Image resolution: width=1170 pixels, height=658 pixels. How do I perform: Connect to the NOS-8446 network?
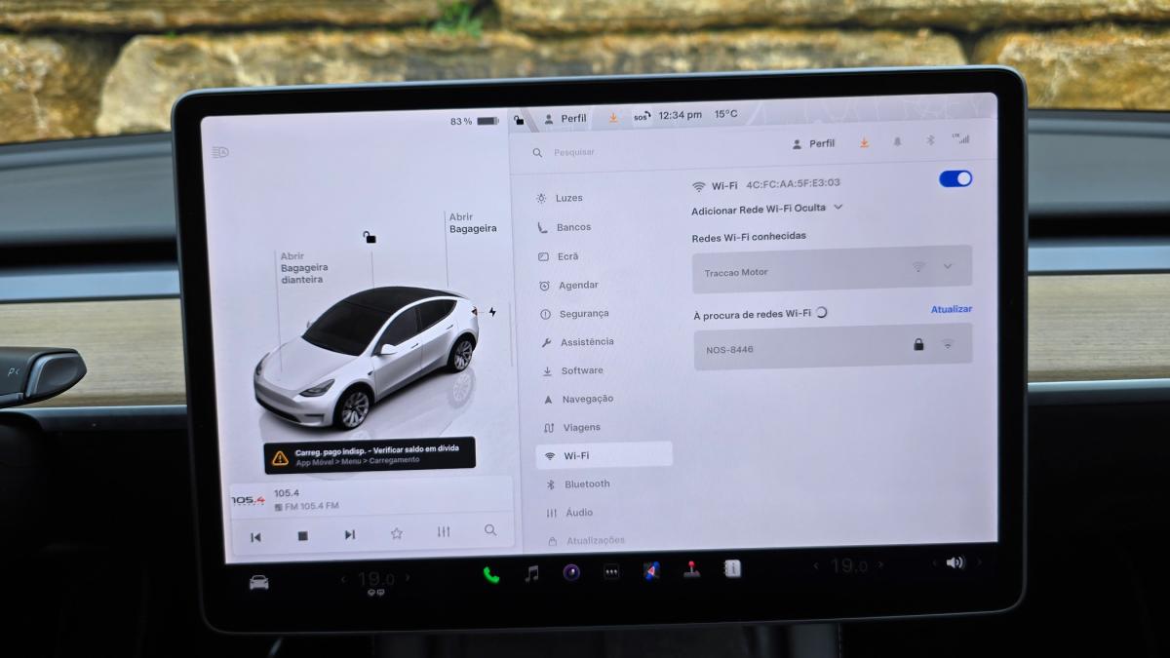pyautogui.click(x=833, y=346)
